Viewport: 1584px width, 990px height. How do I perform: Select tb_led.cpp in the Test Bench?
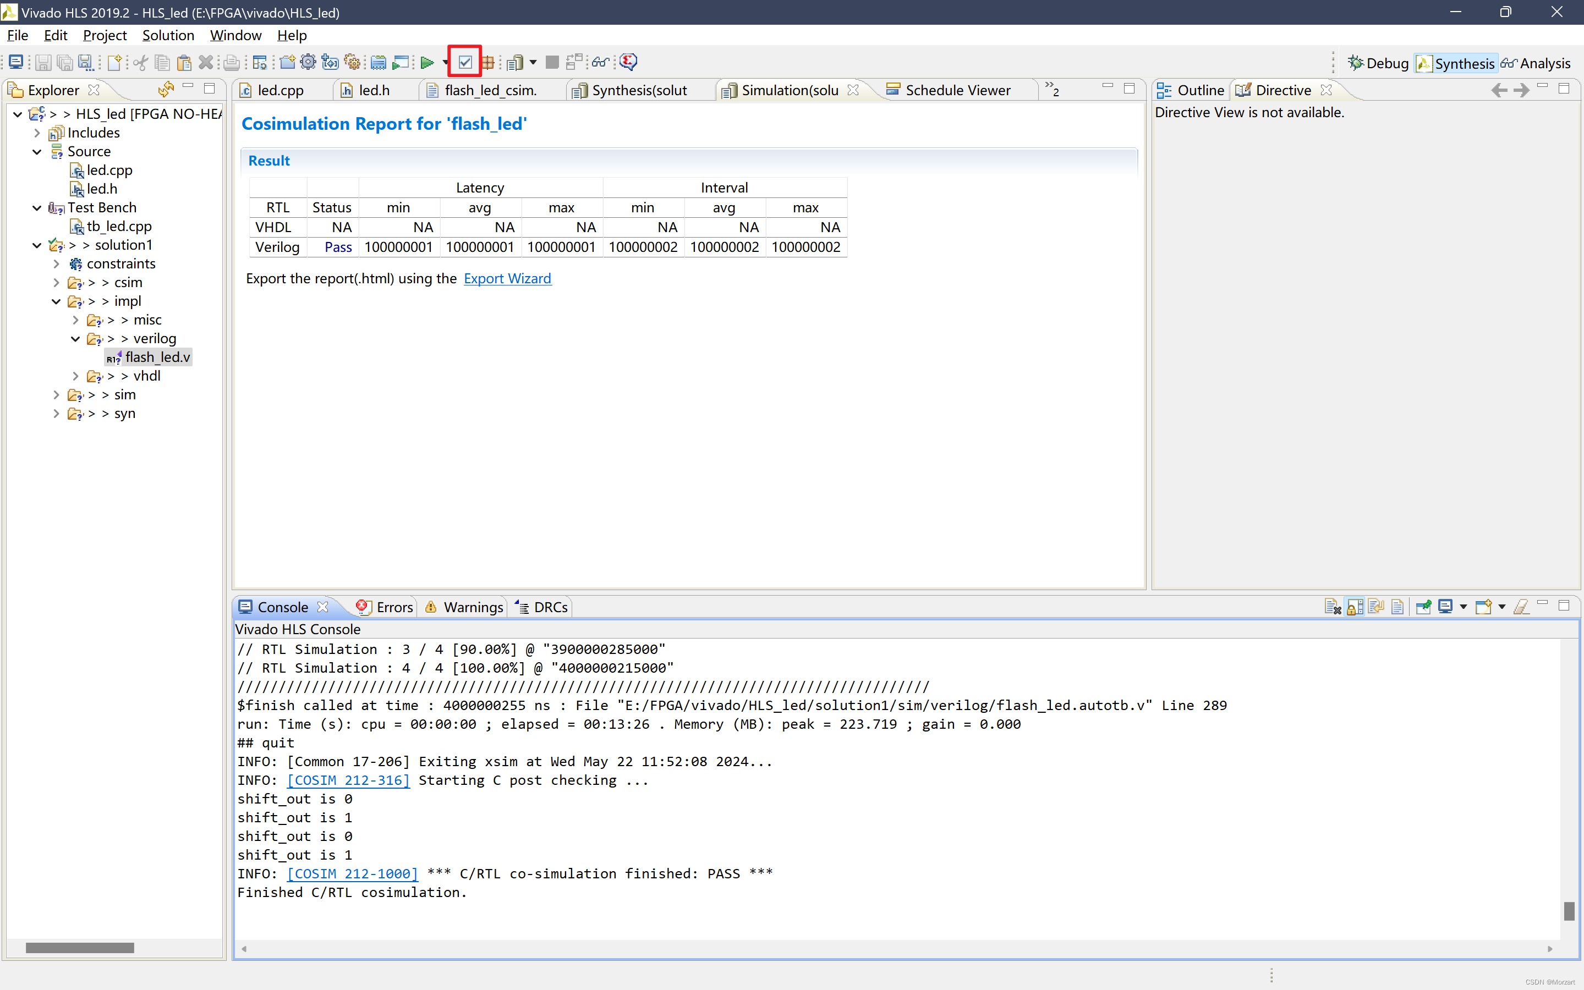tap(111, 227)
